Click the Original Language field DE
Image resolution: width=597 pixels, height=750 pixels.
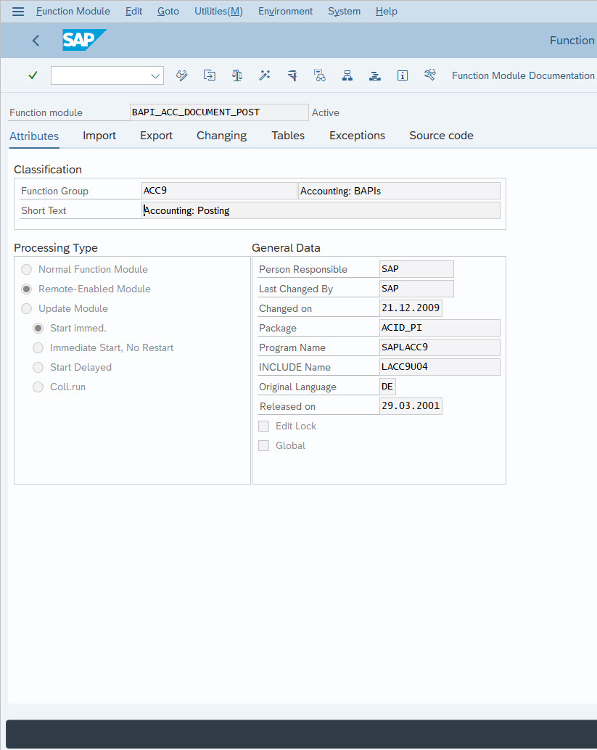(387, 387)
